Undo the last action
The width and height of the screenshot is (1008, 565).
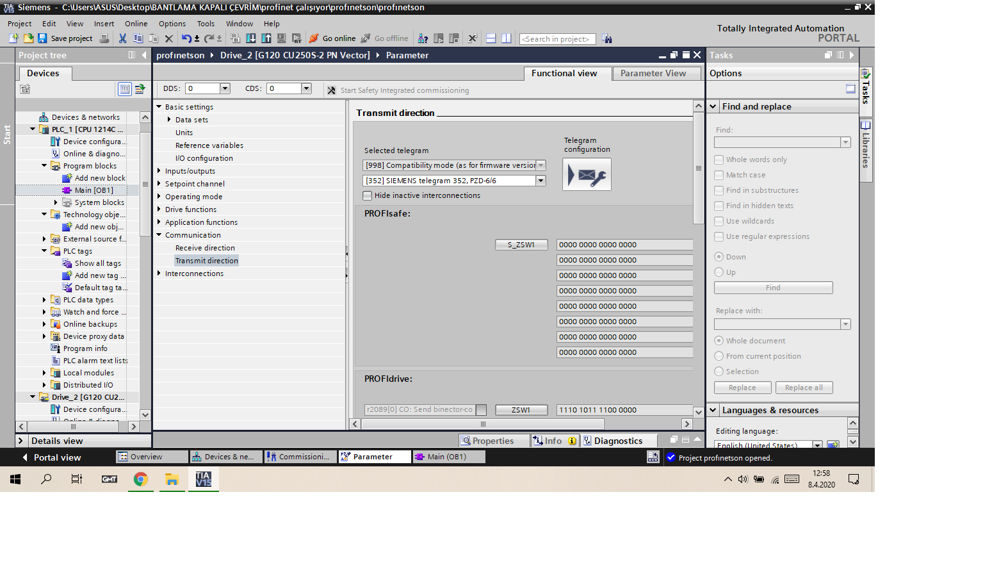[x=186, y=38]
